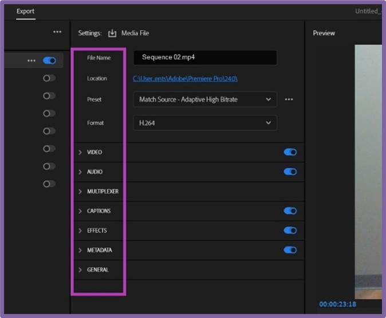Toggle the EFFECTS section switch
This screenshot has width=386, height=318.
pos(290,230)
